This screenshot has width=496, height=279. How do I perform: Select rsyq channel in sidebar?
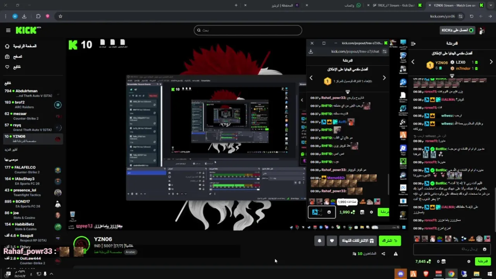click(33, 127)
